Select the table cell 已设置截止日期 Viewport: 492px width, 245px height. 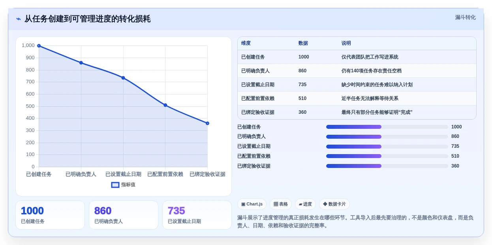(258, 85)
